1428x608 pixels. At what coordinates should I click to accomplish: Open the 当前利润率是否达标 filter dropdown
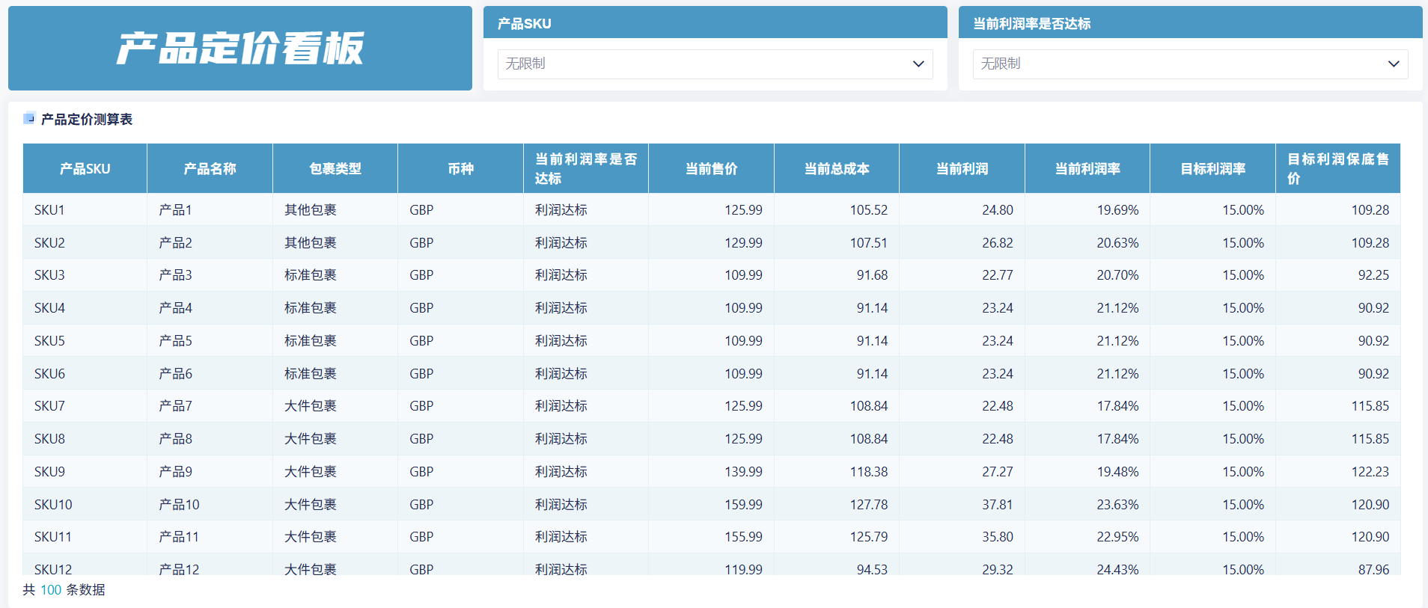[1190, 64]
